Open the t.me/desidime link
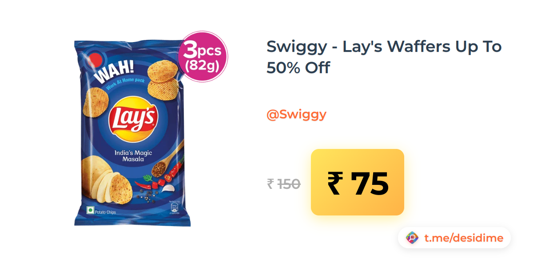The image size is (533, 266). pos(464,238)
